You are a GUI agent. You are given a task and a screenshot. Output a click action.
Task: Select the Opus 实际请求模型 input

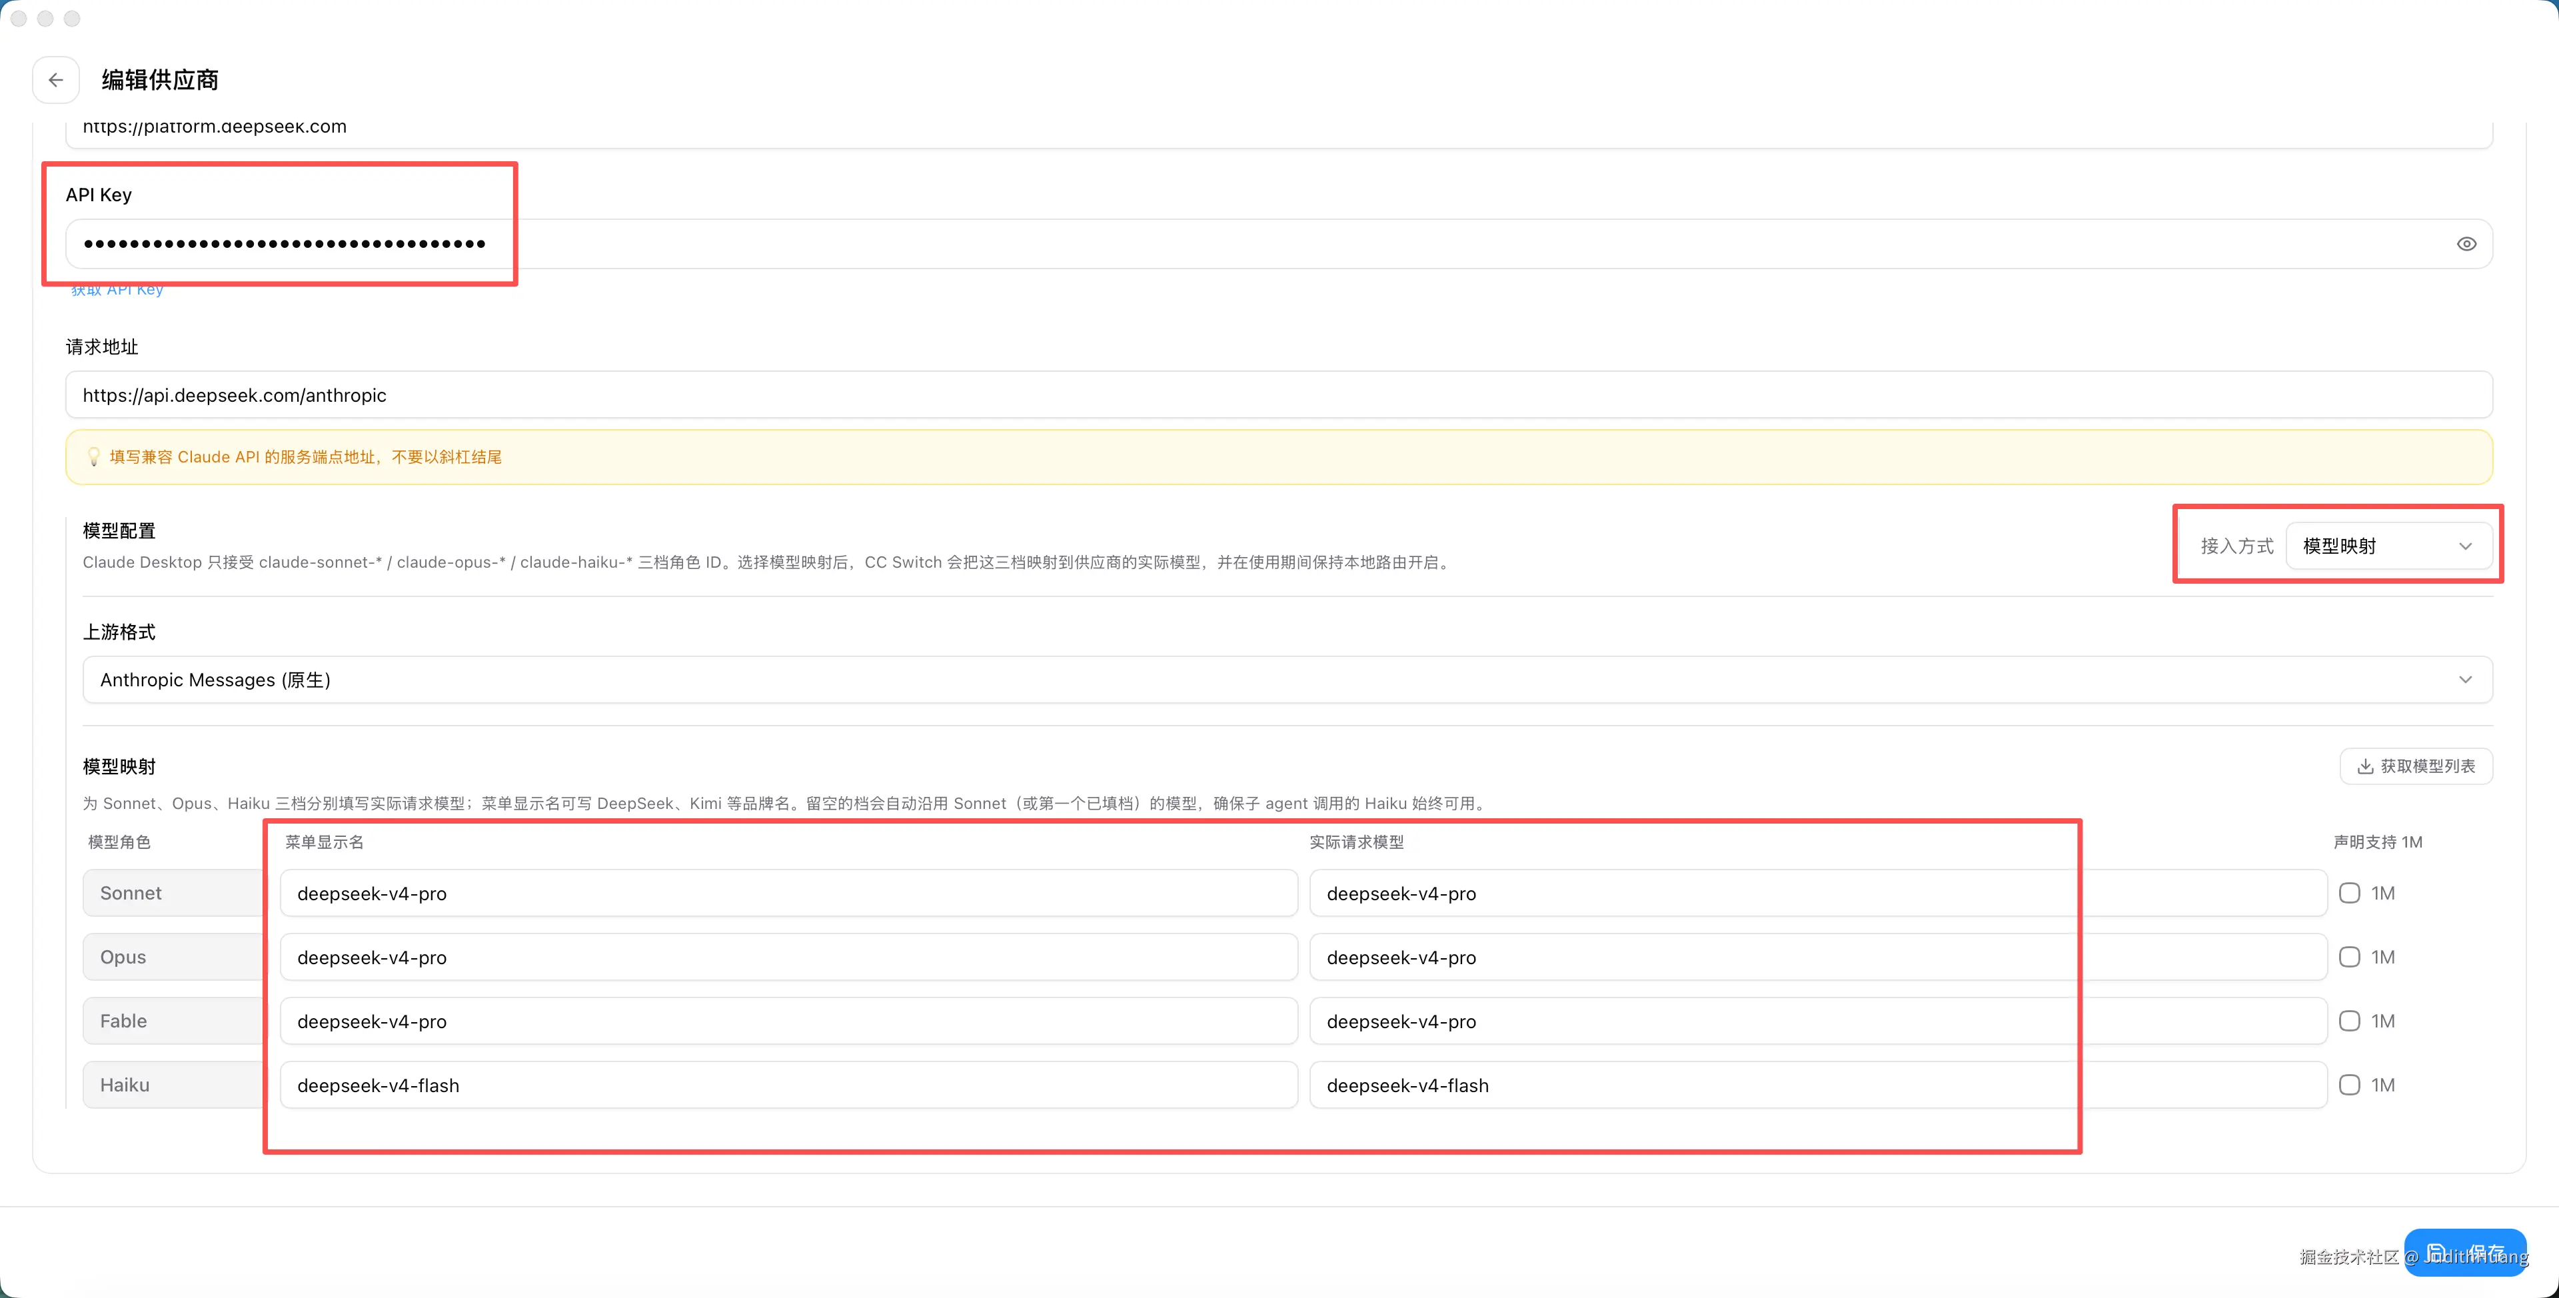point(1818,956)
